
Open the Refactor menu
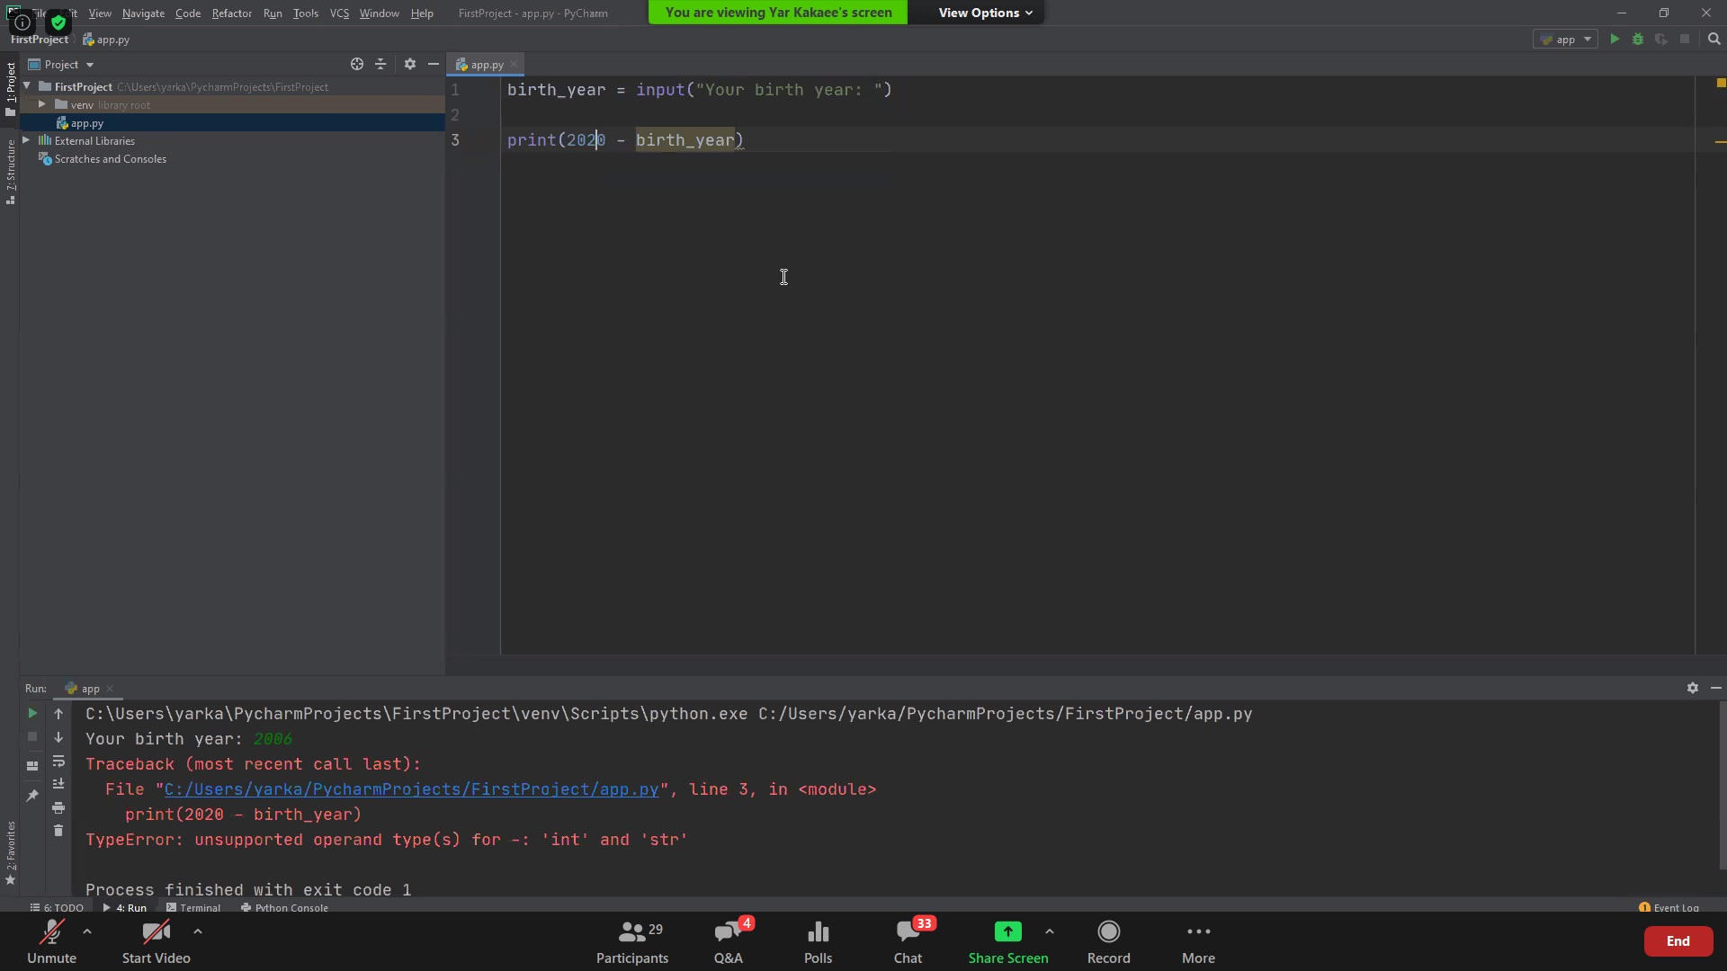click(231, 13)
